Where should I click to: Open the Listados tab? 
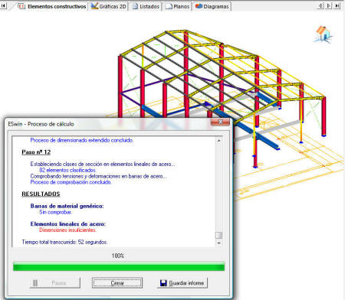pos(146,6)
